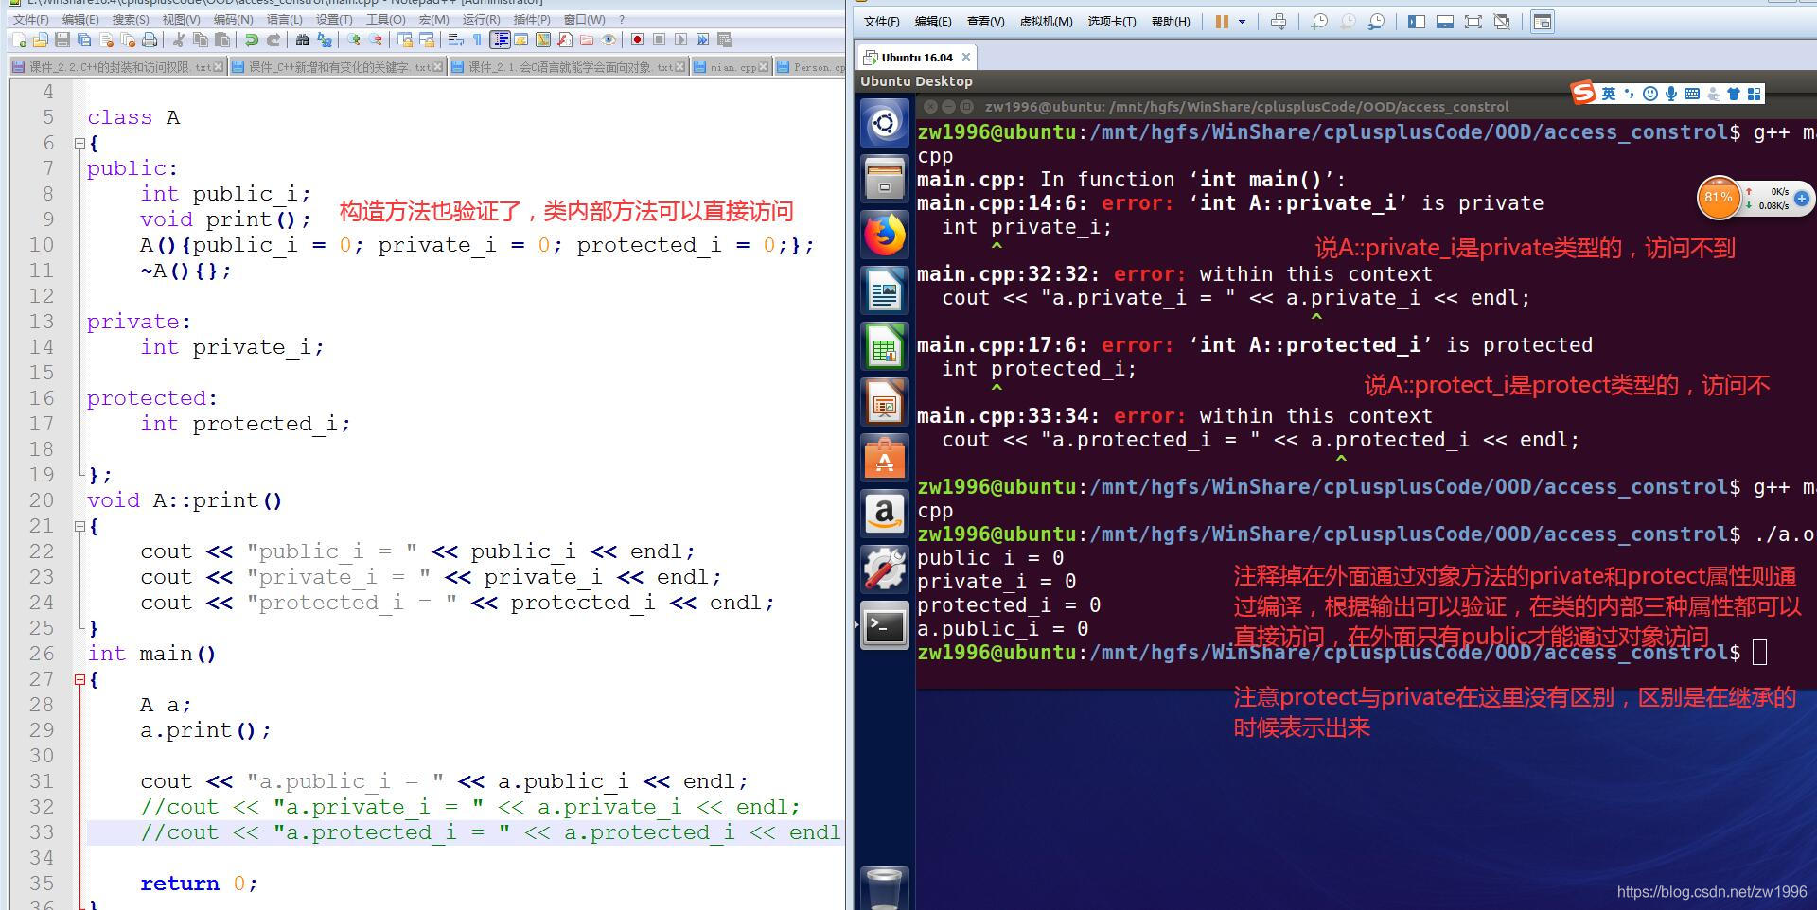Open Sogou voice input microphone
This screenshot has height=910, width=1817.
[x=1671, y=94]
